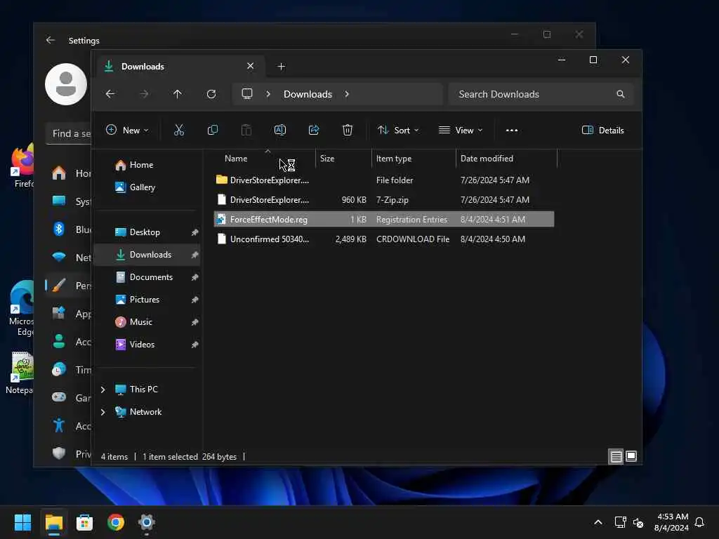
Task: Click Settings gear on taskbar
Action: [x=146, y=522]
